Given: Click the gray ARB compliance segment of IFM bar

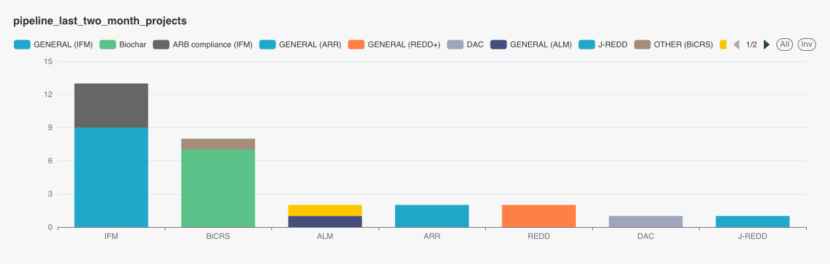Looking at the screenshot, I should pos(111,106).
